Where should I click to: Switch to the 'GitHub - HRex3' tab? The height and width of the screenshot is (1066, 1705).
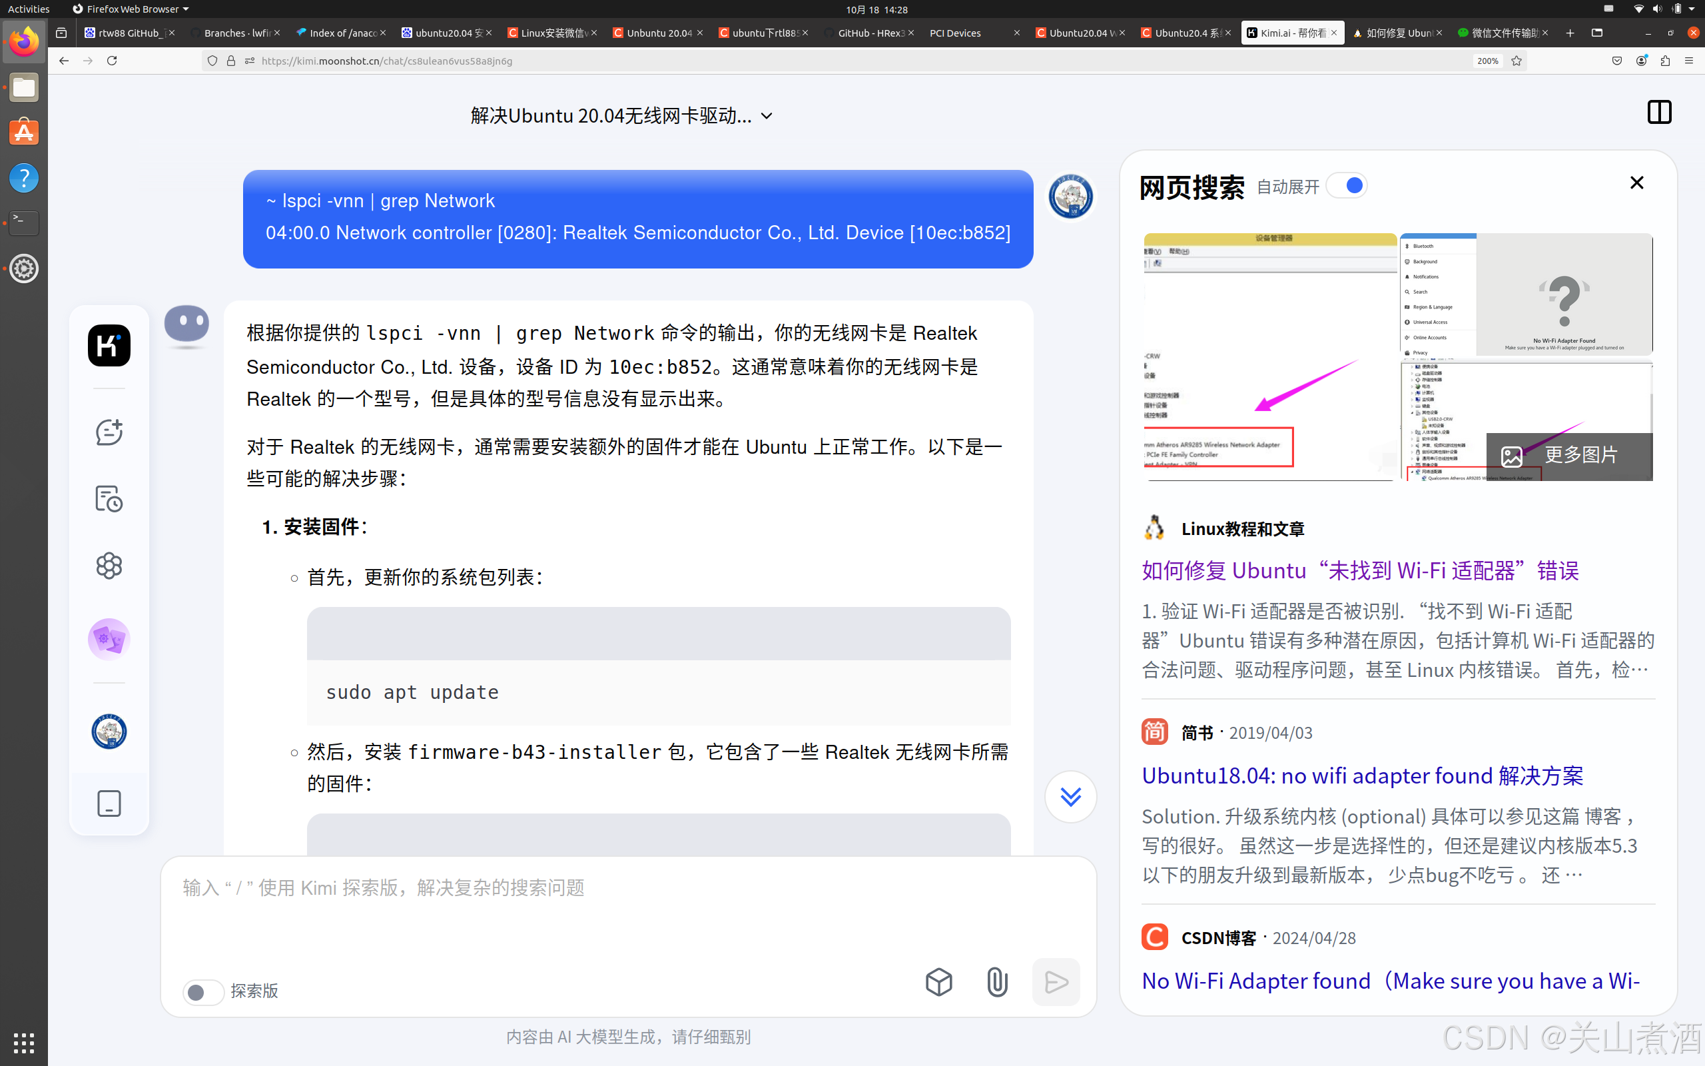[869, 33]
